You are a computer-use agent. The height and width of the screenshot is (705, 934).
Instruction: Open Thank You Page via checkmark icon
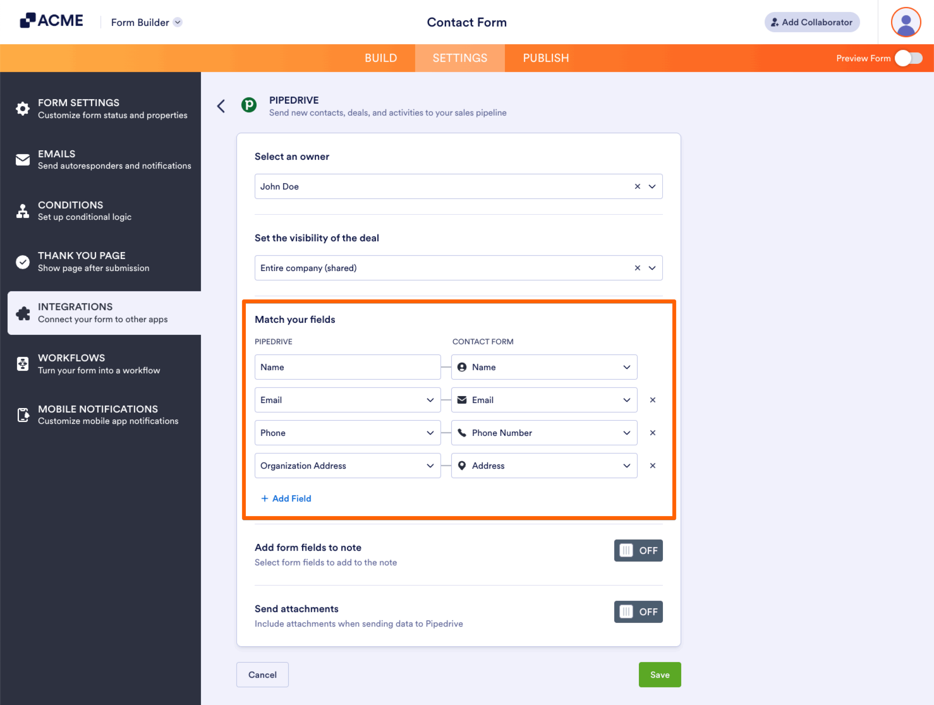pyautogui.click(x=23, y=262)
